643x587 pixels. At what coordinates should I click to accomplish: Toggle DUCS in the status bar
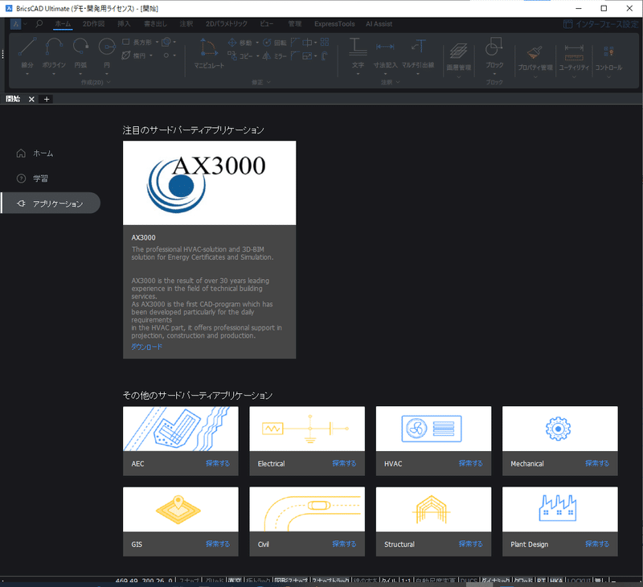coord(469,581)
